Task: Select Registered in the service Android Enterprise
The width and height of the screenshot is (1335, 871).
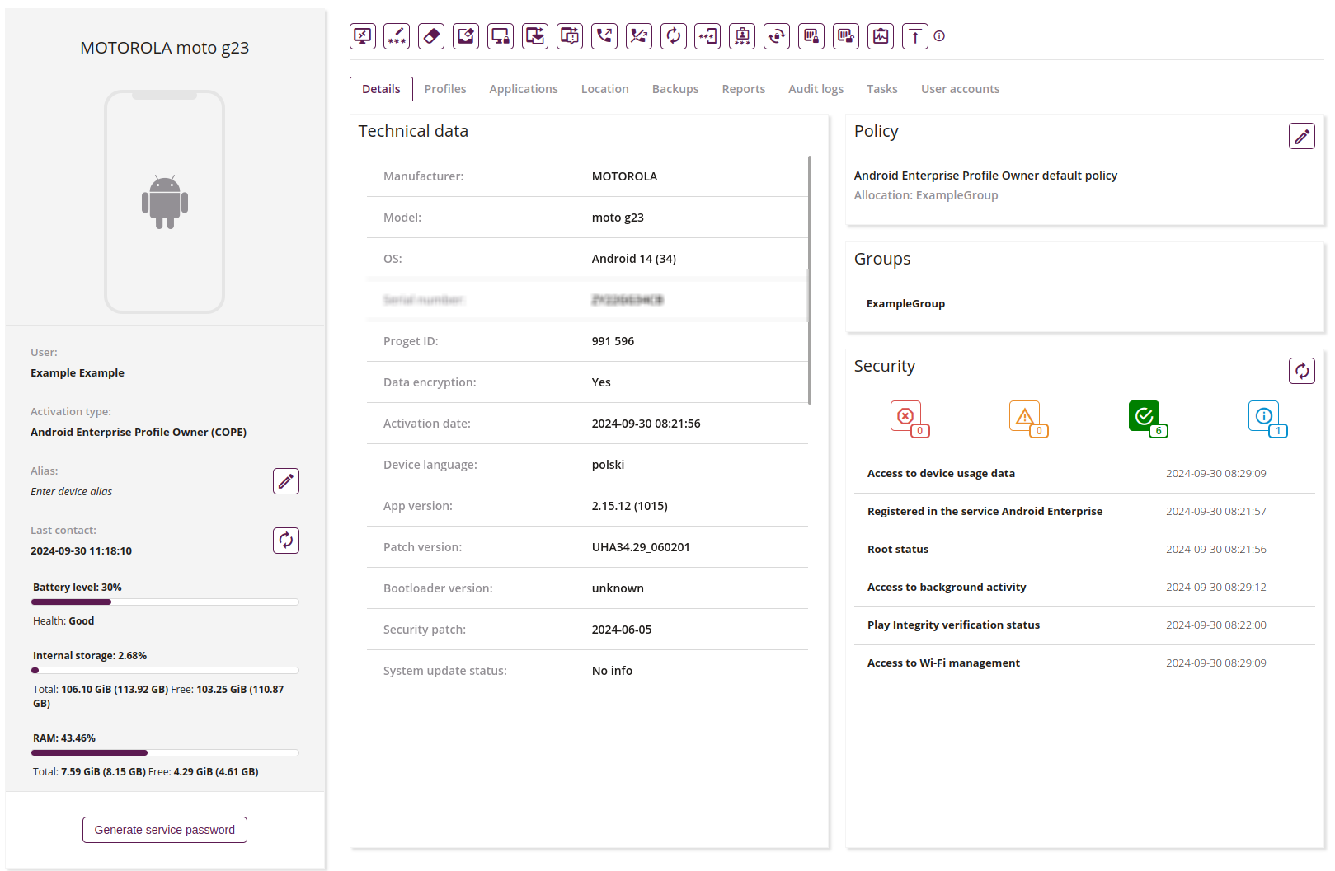Action: 1084,512
